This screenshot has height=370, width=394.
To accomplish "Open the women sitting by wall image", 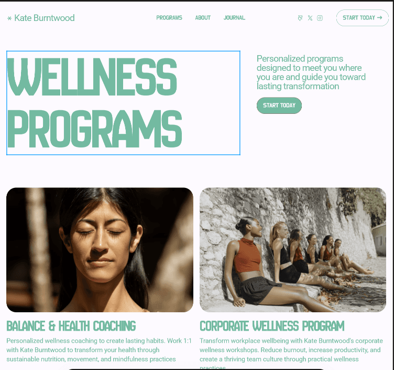I will pyautogui.click(x=293, y=250).
